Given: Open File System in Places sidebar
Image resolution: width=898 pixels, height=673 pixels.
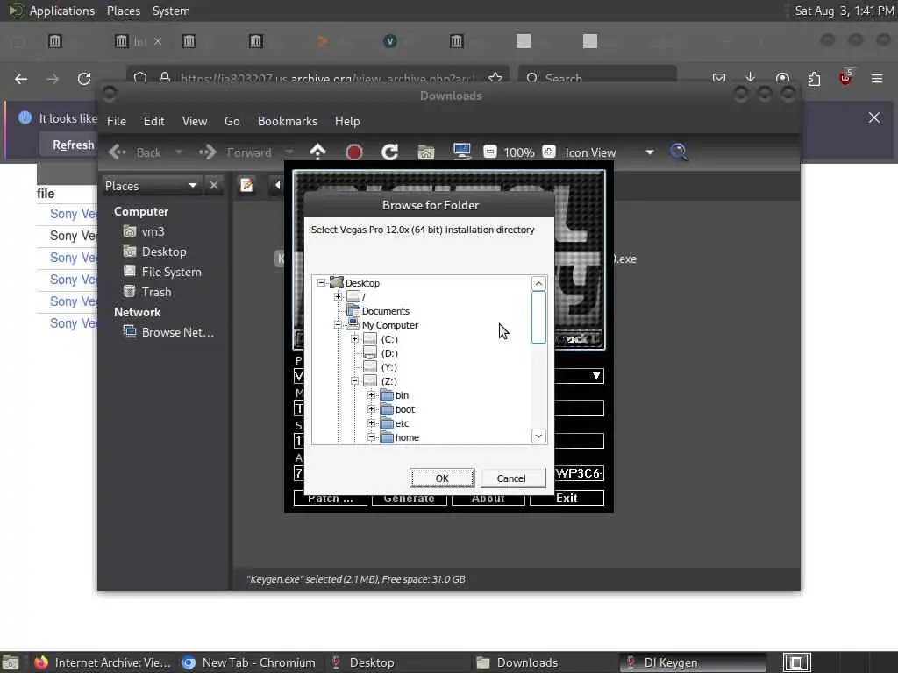Looking at the screenshot, I should coord(171,272).
